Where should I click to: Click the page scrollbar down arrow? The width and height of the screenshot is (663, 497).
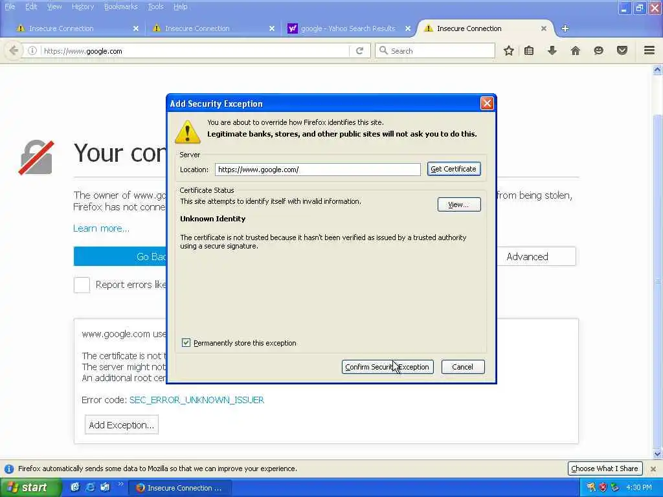[657, 454]
